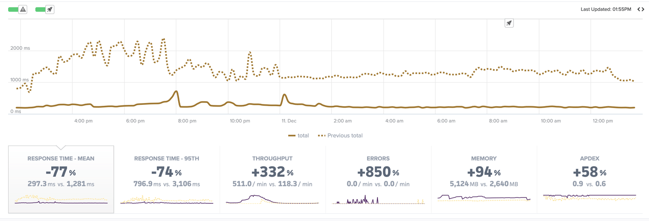This screenshot has height=221, width=649.
Task: Click the Last Updated timestamp text
Action: click(606, 9)
